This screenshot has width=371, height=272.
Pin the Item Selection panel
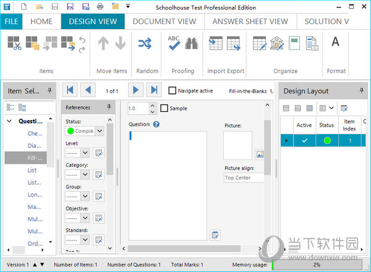pos(49,90)
